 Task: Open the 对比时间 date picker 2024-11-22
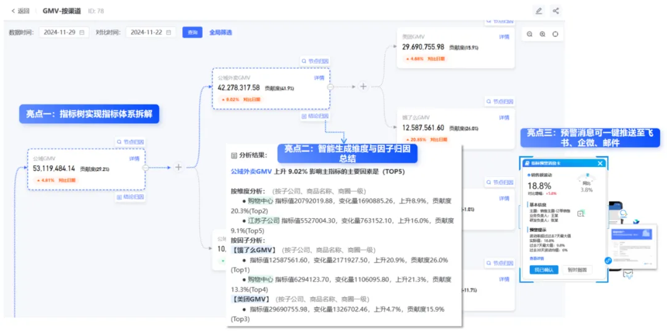pos(151,32)
